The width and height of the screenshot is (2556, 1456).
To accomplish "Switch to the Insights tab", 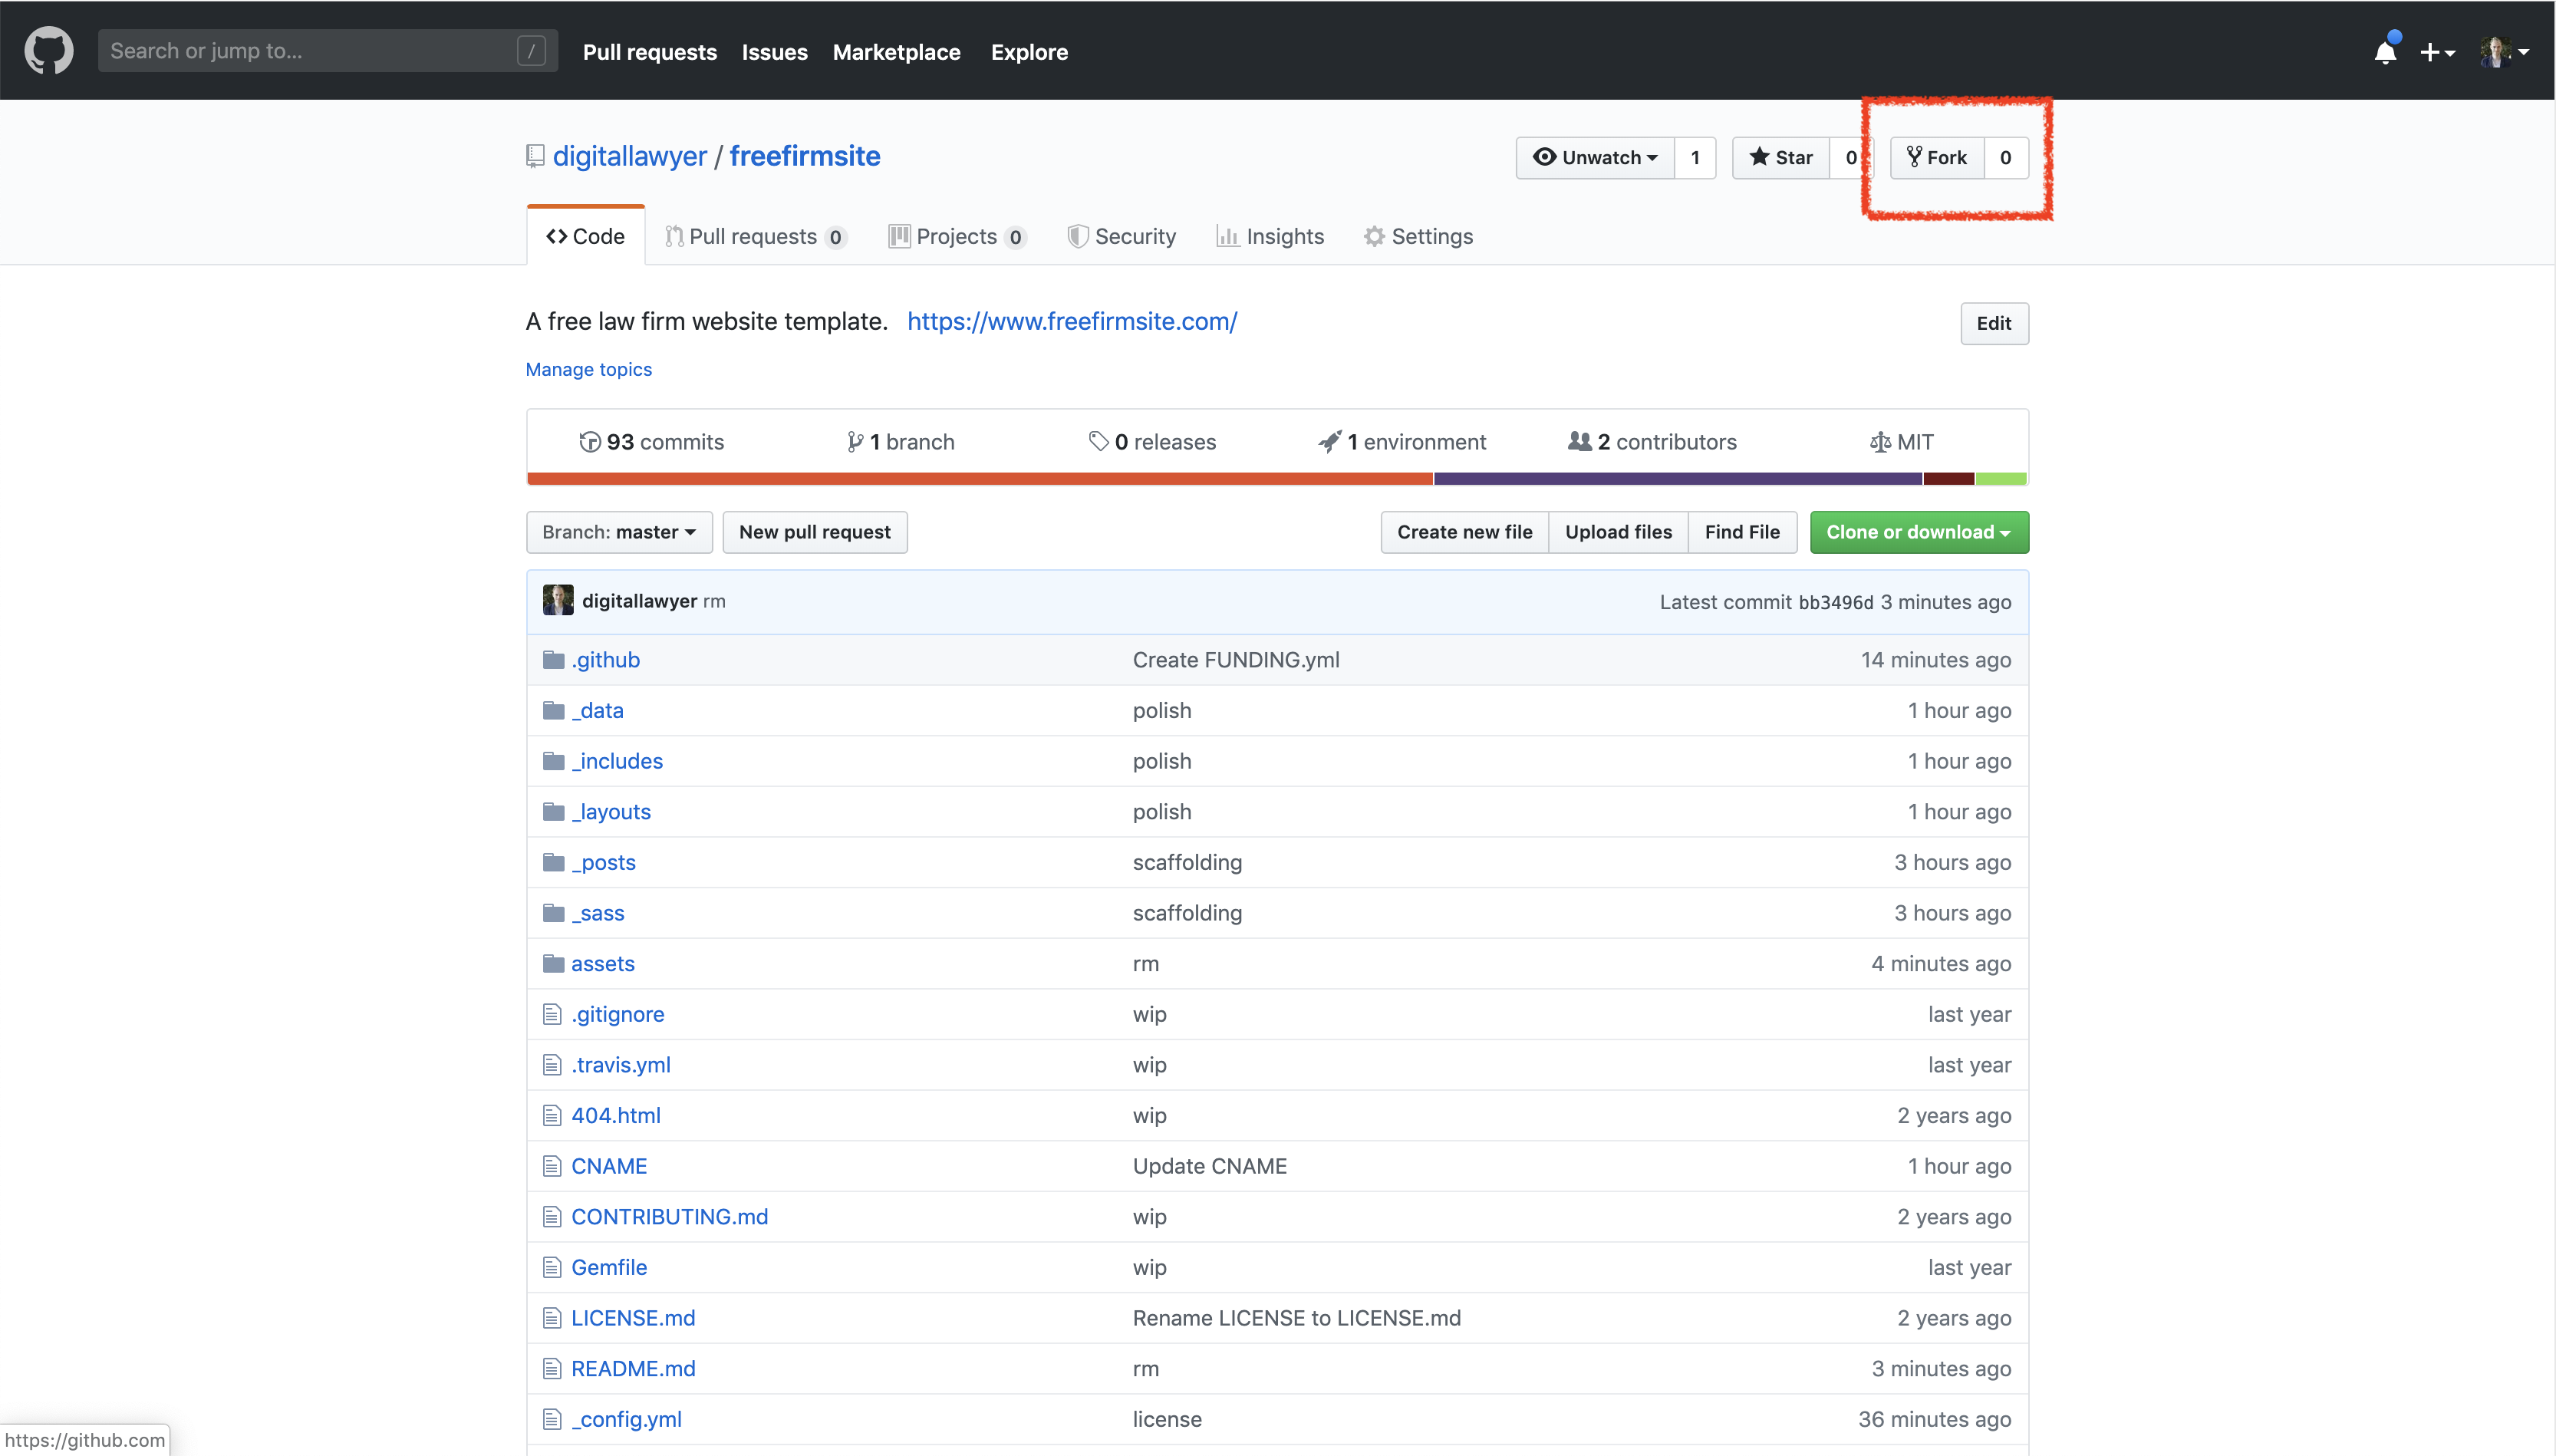I will tap(1270, 237).
